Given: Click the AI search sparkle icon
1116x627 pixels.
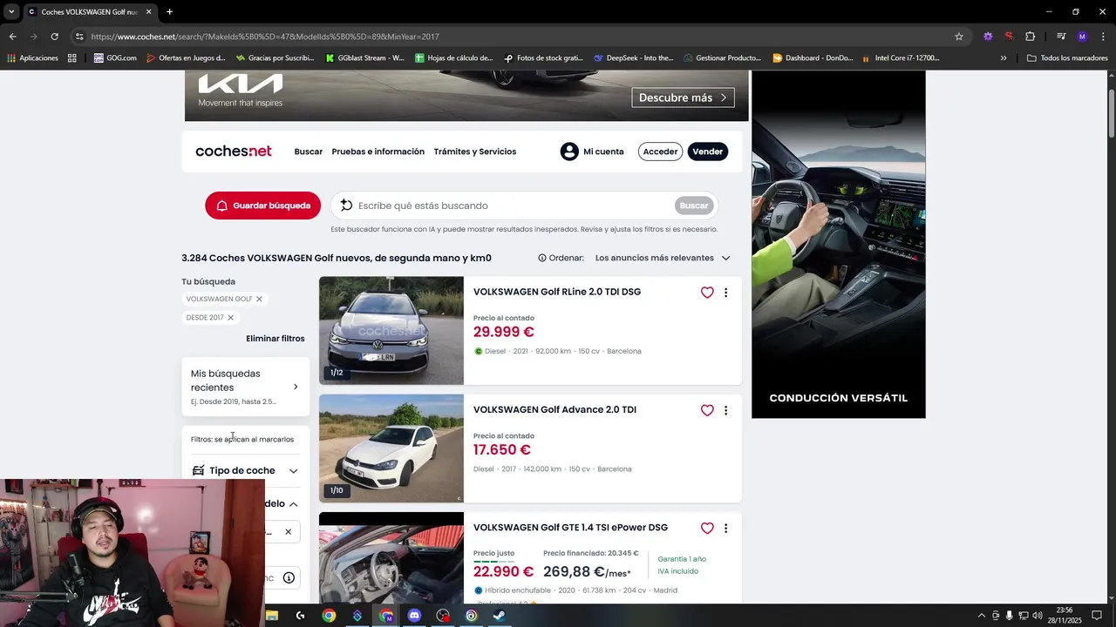Looking at the screenshot, I should click(x=346, y=206).
